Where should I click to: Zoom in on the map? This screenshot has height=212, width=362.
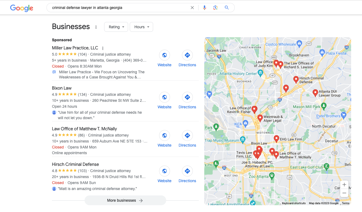(x=344, y=185)
